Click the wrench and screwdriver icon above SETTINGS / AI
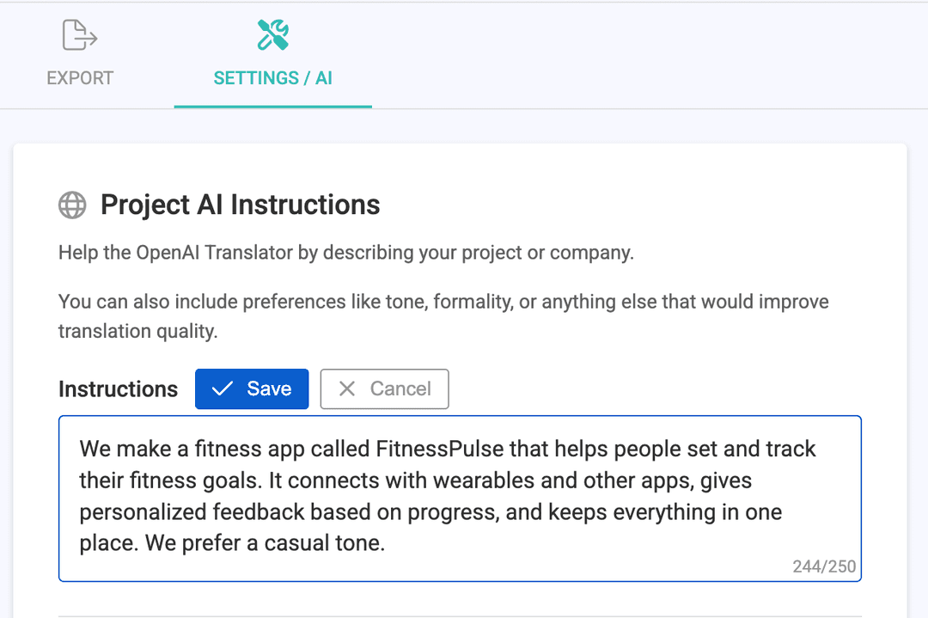Viewport: 928px width, 618px height. (272, 34)
